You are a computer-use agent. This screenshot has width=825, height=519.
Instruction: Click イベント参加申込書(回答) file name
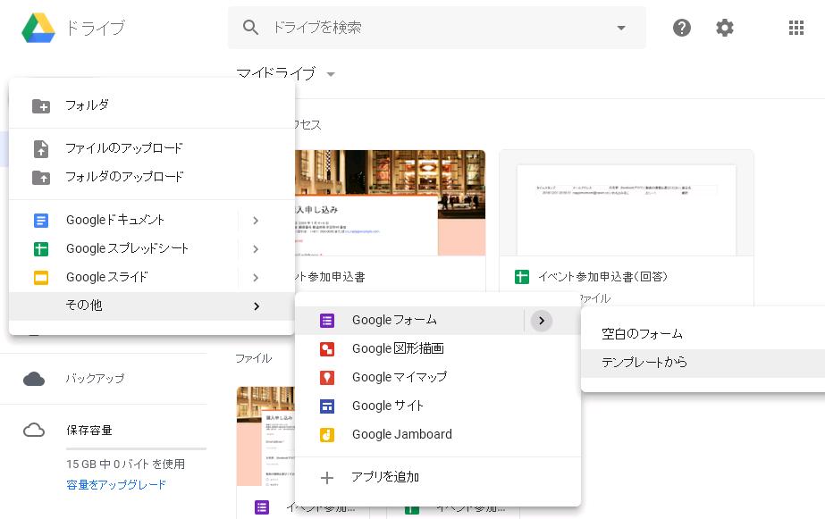pyautogui.click(x=602, y=277)
